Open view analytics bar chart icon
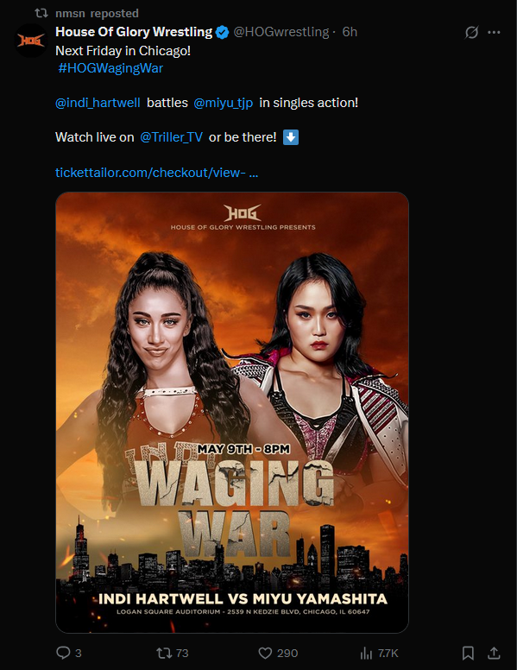517x670 pixels. (366, 653)
